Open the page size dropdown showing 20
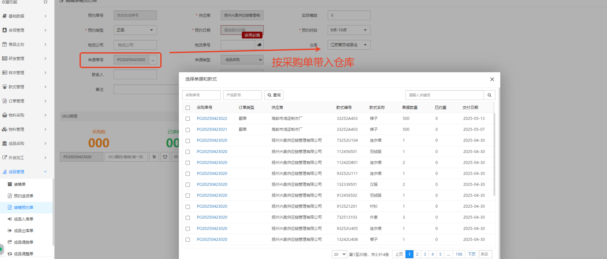The width and height of the screenshot is (607, 259). [339, 254]
